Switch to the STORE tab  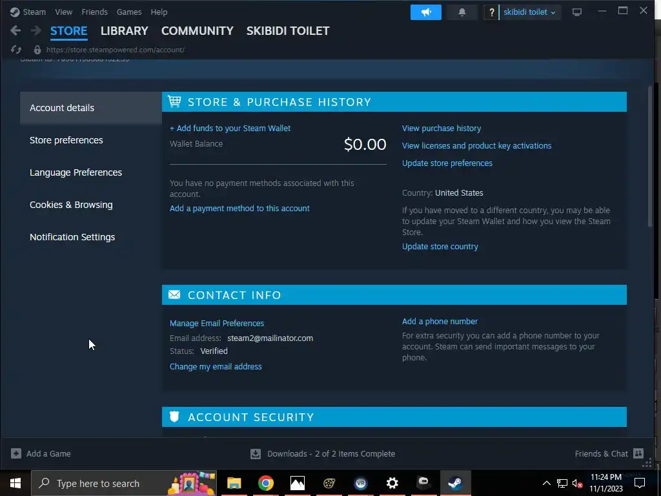(68, 31)
